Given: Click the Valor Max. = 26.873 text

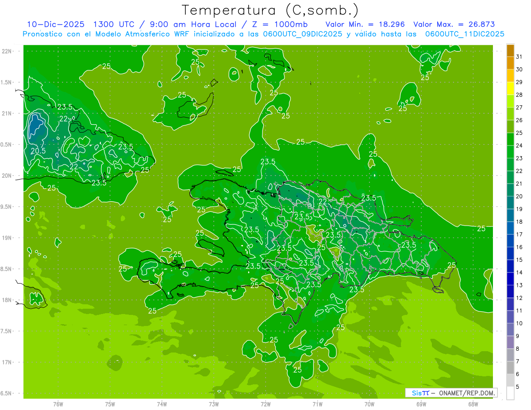Looking at the screenshot, I should [454, 24].
